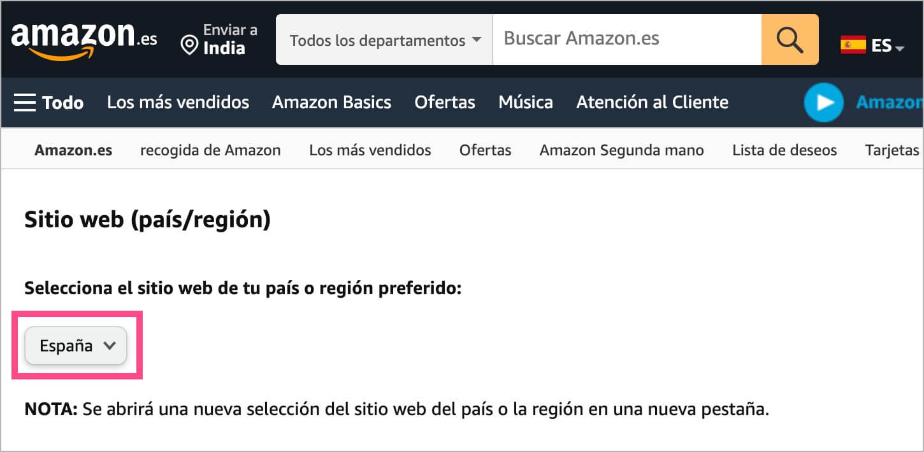This screenshot has height=452, width=924.
Task: Open Todos los departamentos dropdown
Action: click(x=384, y=40)
